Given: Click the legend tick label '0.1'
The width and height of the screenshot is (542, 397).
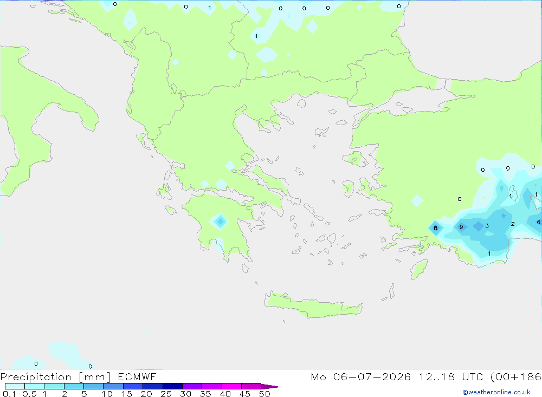Looking at the screenshot, I should point(9,394).
